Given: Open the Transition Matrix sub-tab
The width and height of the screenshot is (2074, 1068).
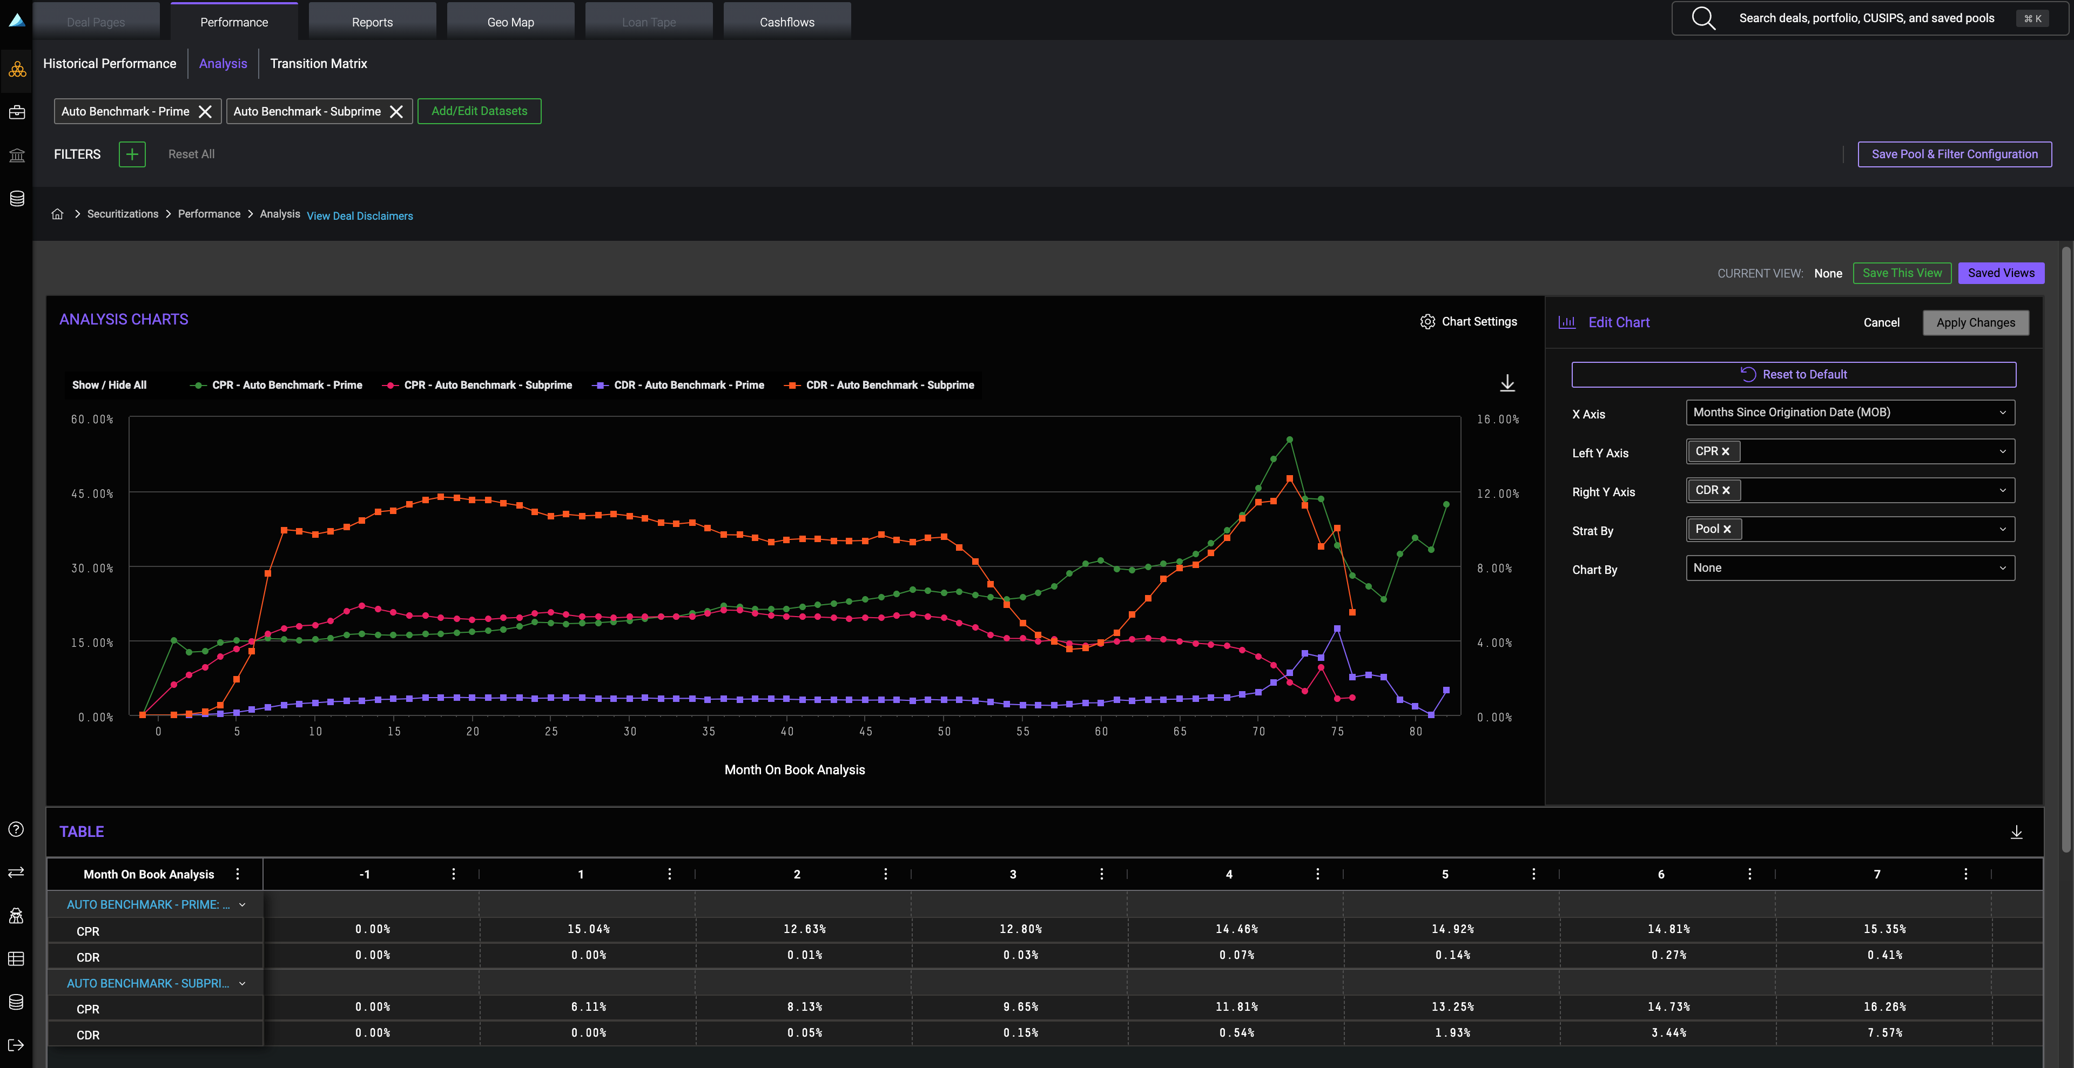Looking at the screenshot, I should [x=318, y=64].
